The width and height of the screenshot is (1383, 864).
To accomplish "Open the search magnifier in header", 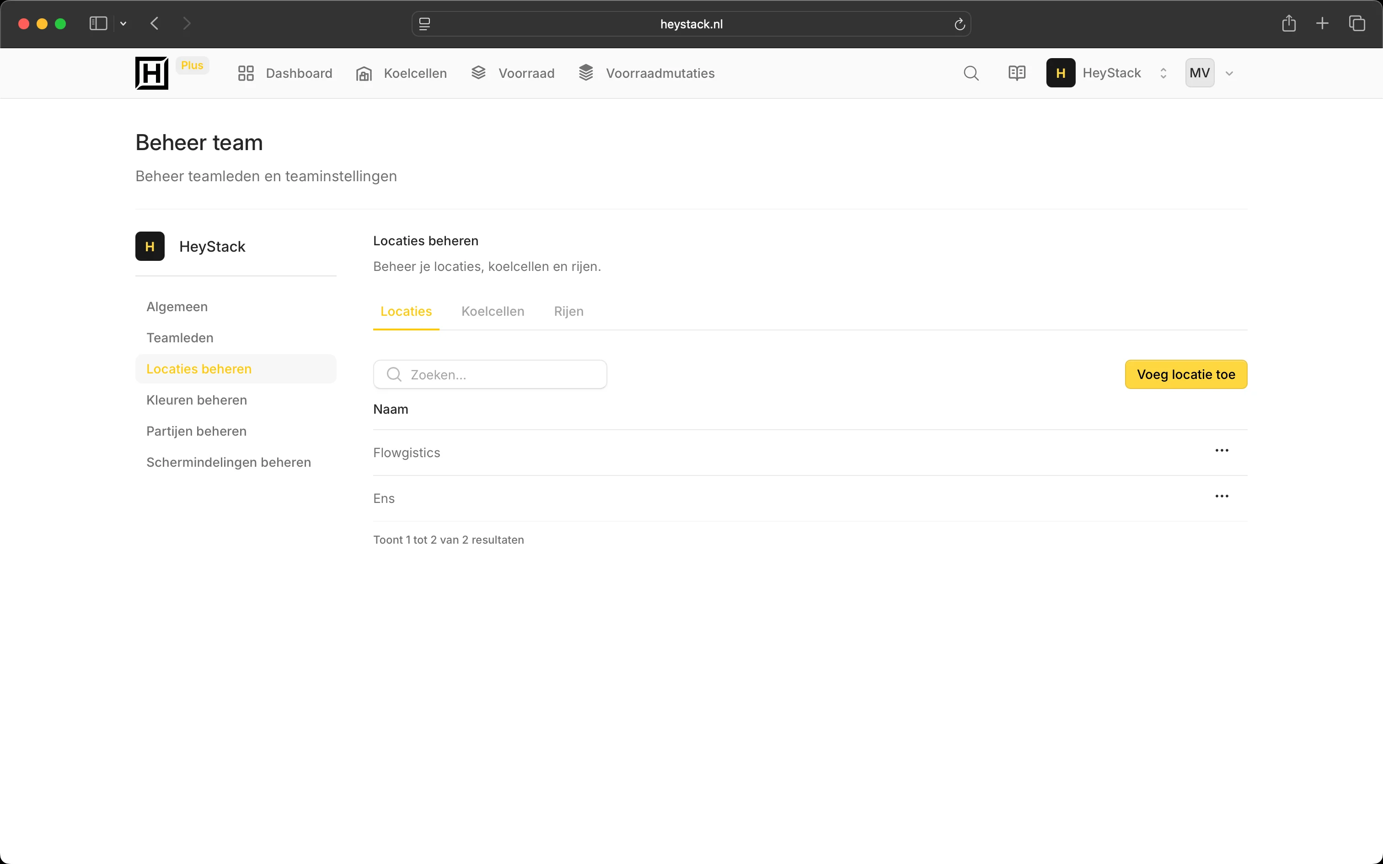I will tap(971, 73).
